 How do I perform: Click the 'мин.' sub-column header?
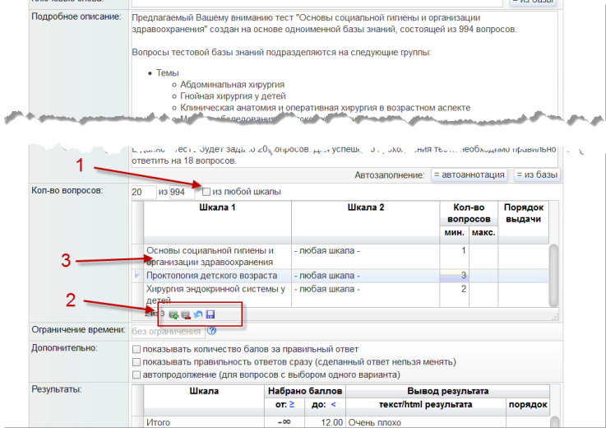454,233
